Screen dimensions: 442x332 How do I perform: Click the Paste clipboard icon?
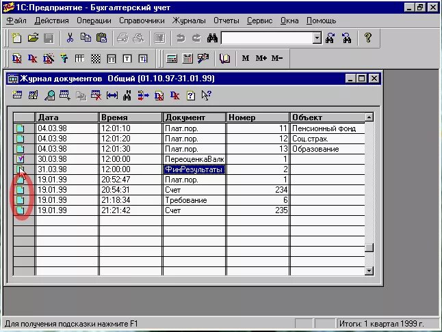101,38
